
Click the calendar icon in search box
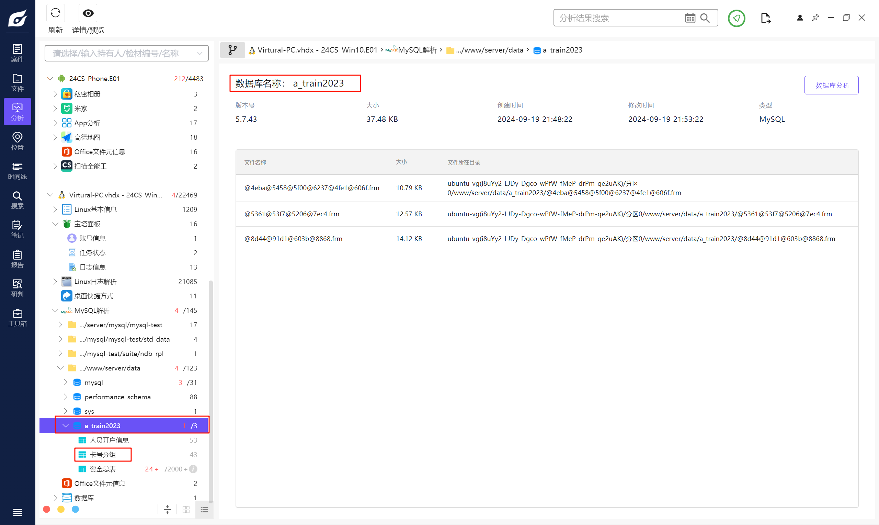tap(690, 18)
